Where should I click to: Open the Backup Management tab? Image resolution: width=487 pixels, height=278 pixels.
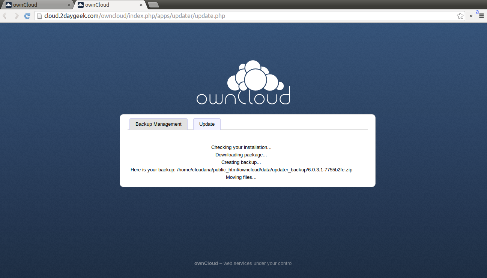pos(158,124)
